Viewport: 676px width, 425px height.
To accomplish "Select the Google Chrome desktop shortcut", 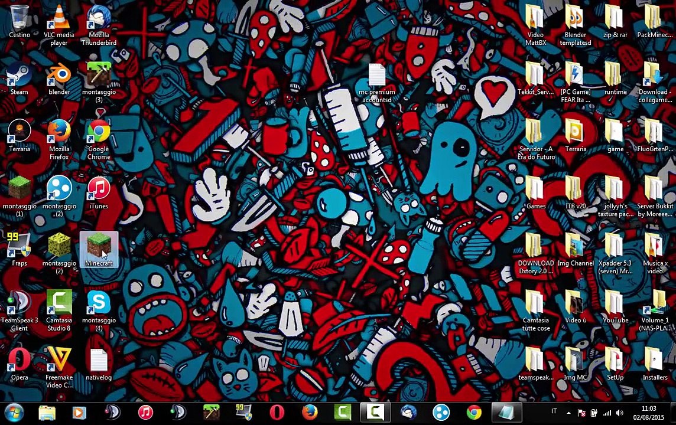I will [99, 139].
